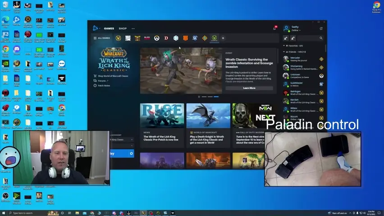Select the Black Ops 4 game icon
384x216 pixels.
coord(185,38)
